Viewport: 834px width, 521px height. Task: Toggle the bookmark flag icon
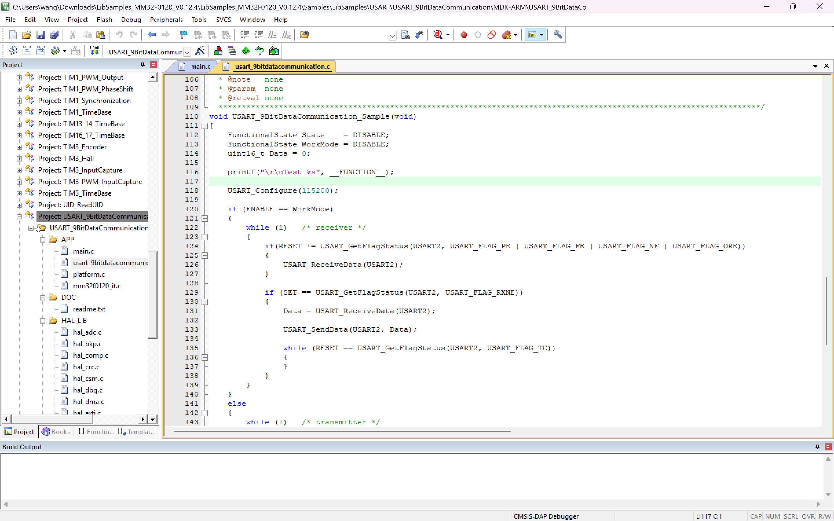(184, 34)
